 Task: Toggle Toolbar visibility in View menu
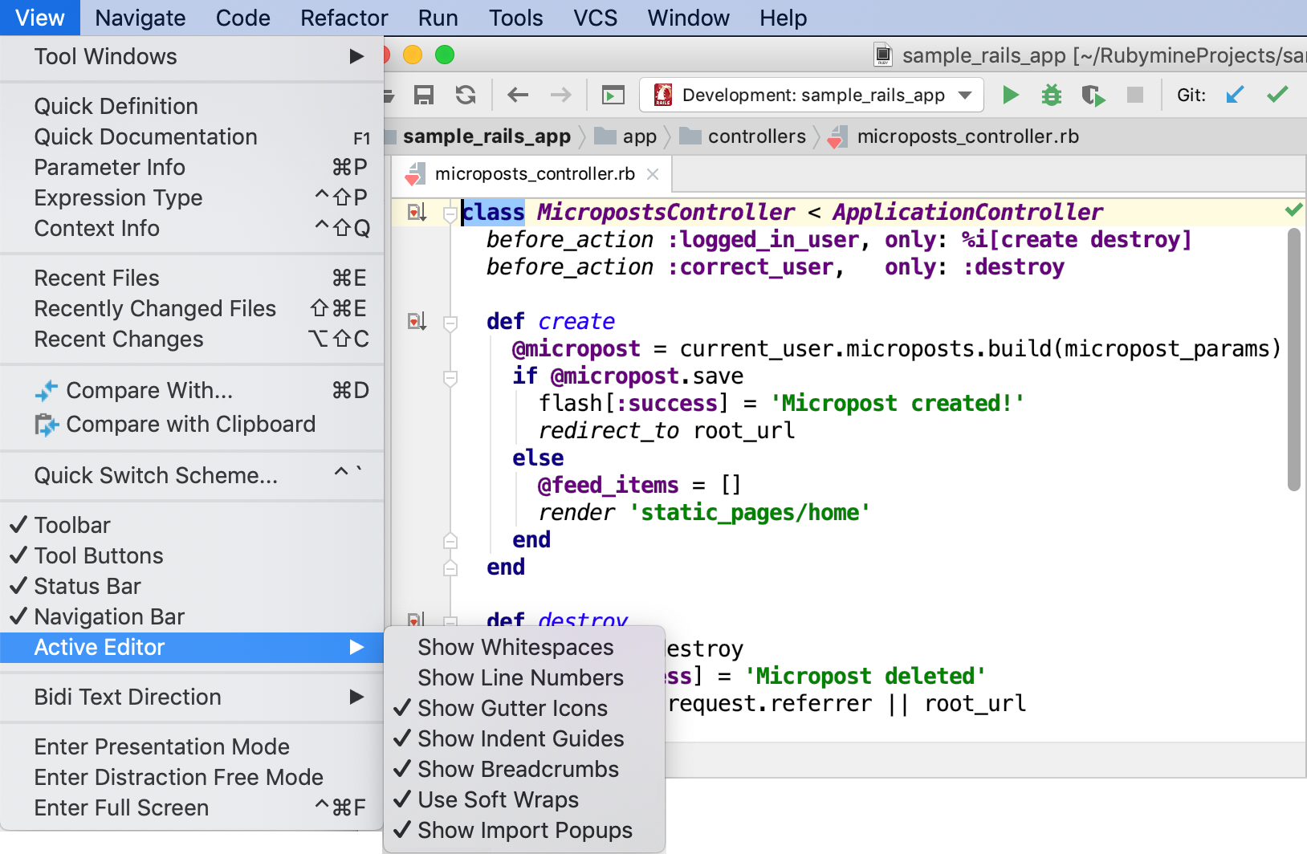tap(192, 526)
